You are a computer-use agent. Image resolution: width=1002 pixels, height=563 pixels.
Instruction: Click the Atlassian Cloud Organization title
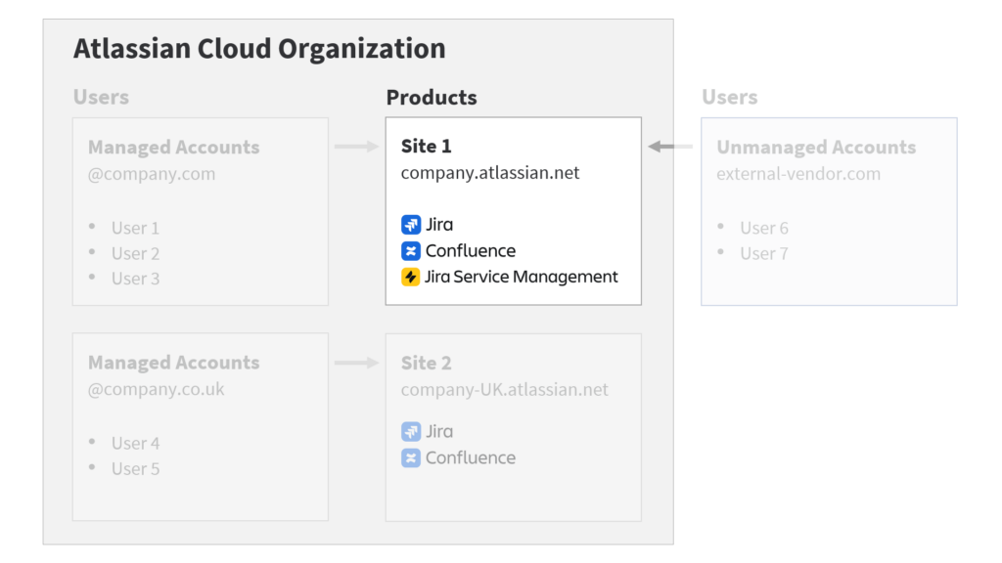[259, 48]
